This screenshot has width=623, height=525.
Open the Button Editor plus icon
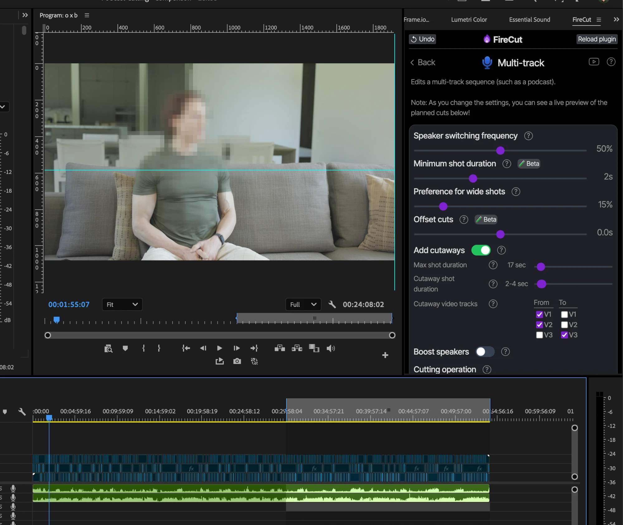pos(385,355)
